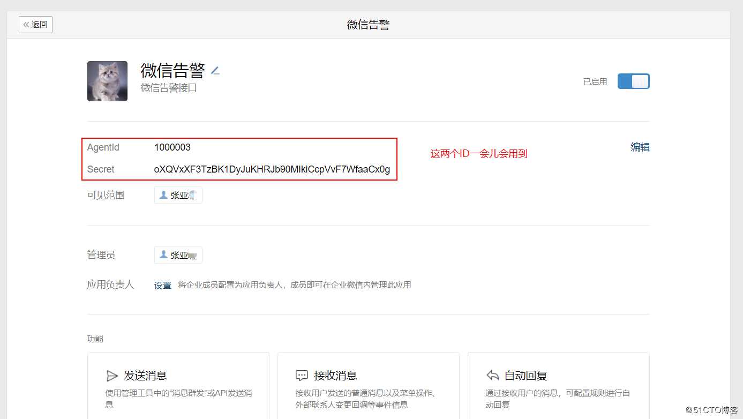Image resolution: width=743 pixels, height=419 pixels.
Task: Click the AgentId label
Action: (x=103, y=147)
